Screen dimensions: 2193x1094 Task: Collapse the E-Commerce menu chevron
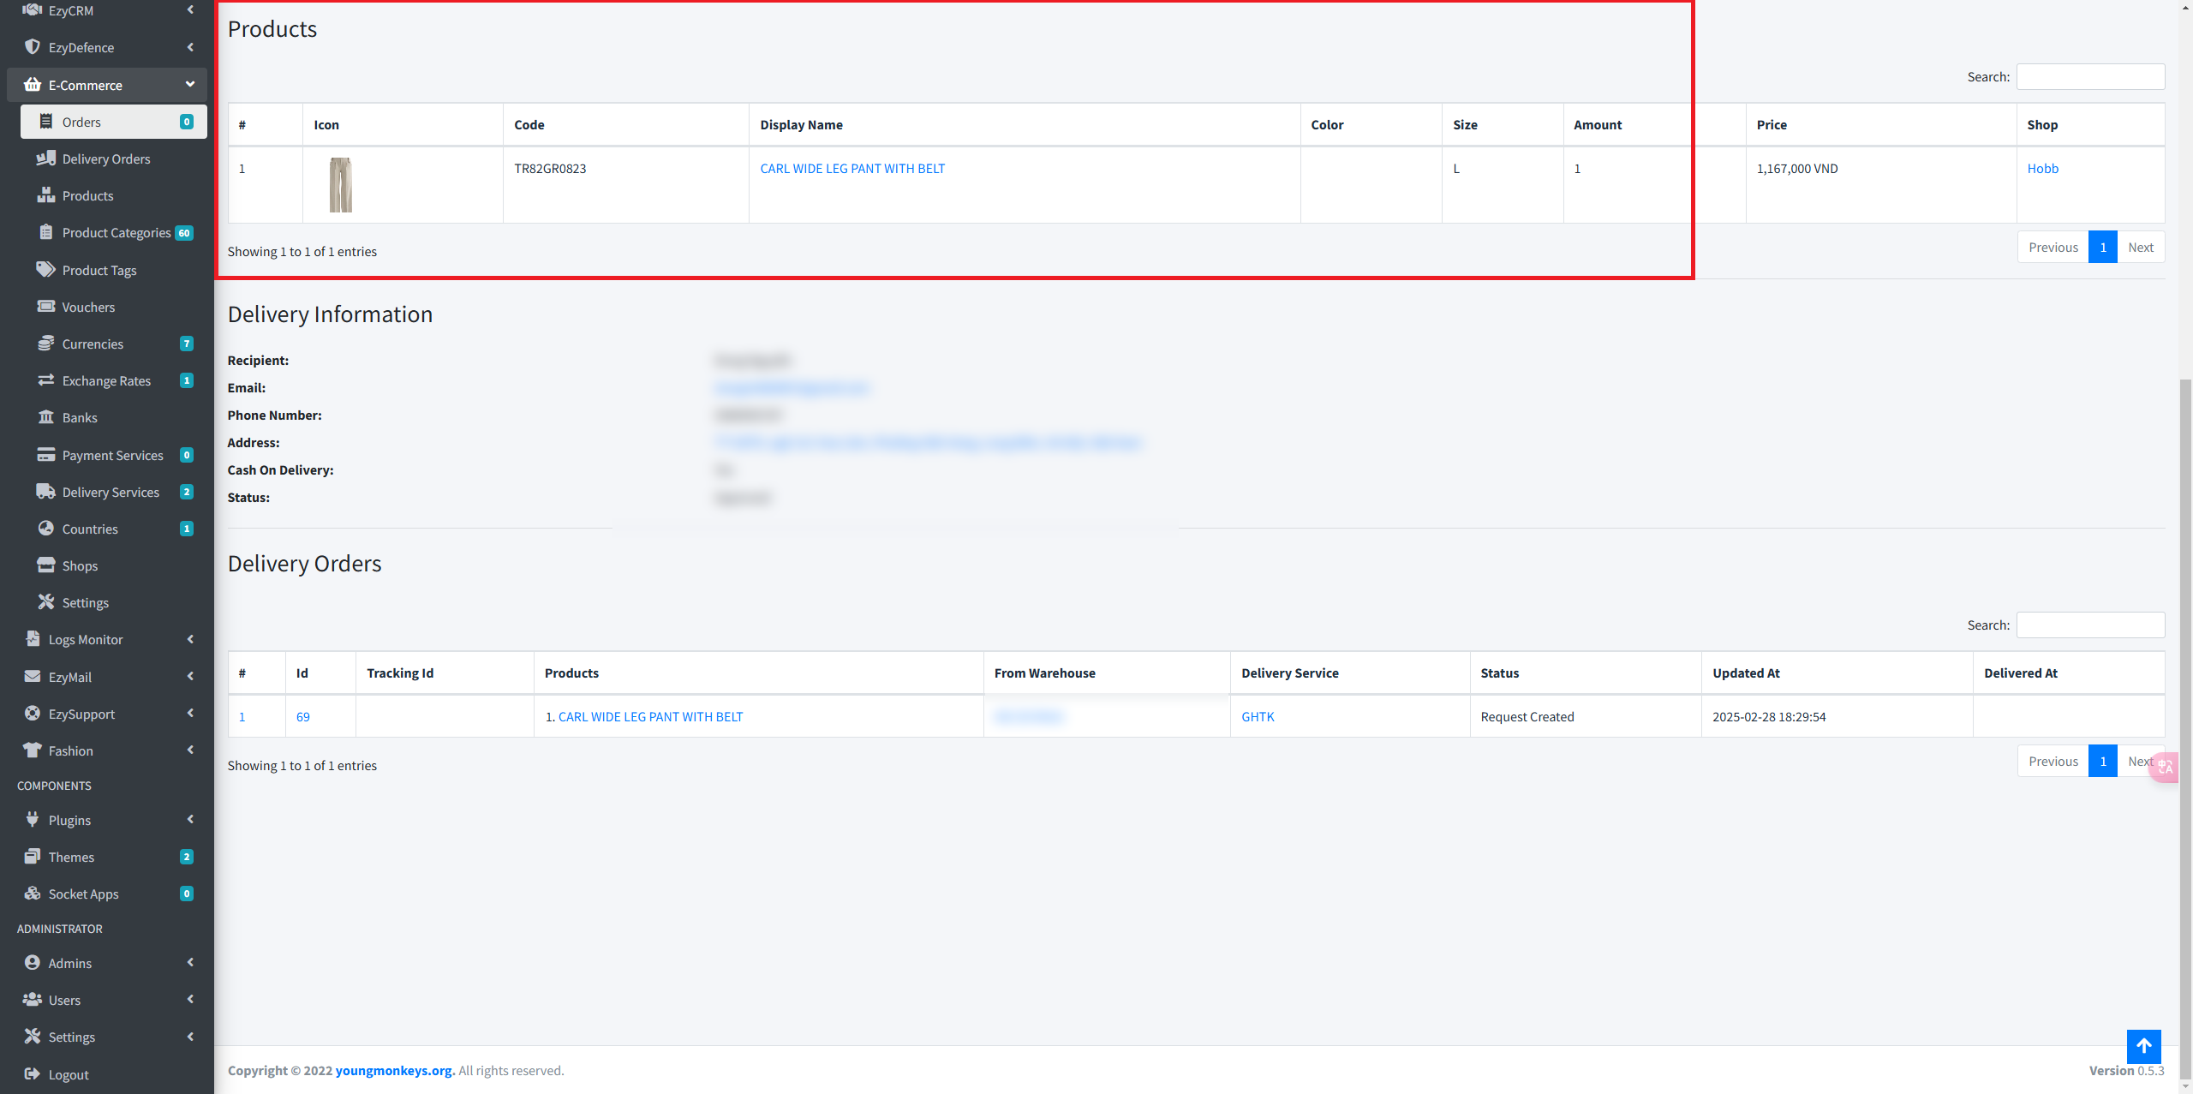pyautogui.click(x=190, y=84)
